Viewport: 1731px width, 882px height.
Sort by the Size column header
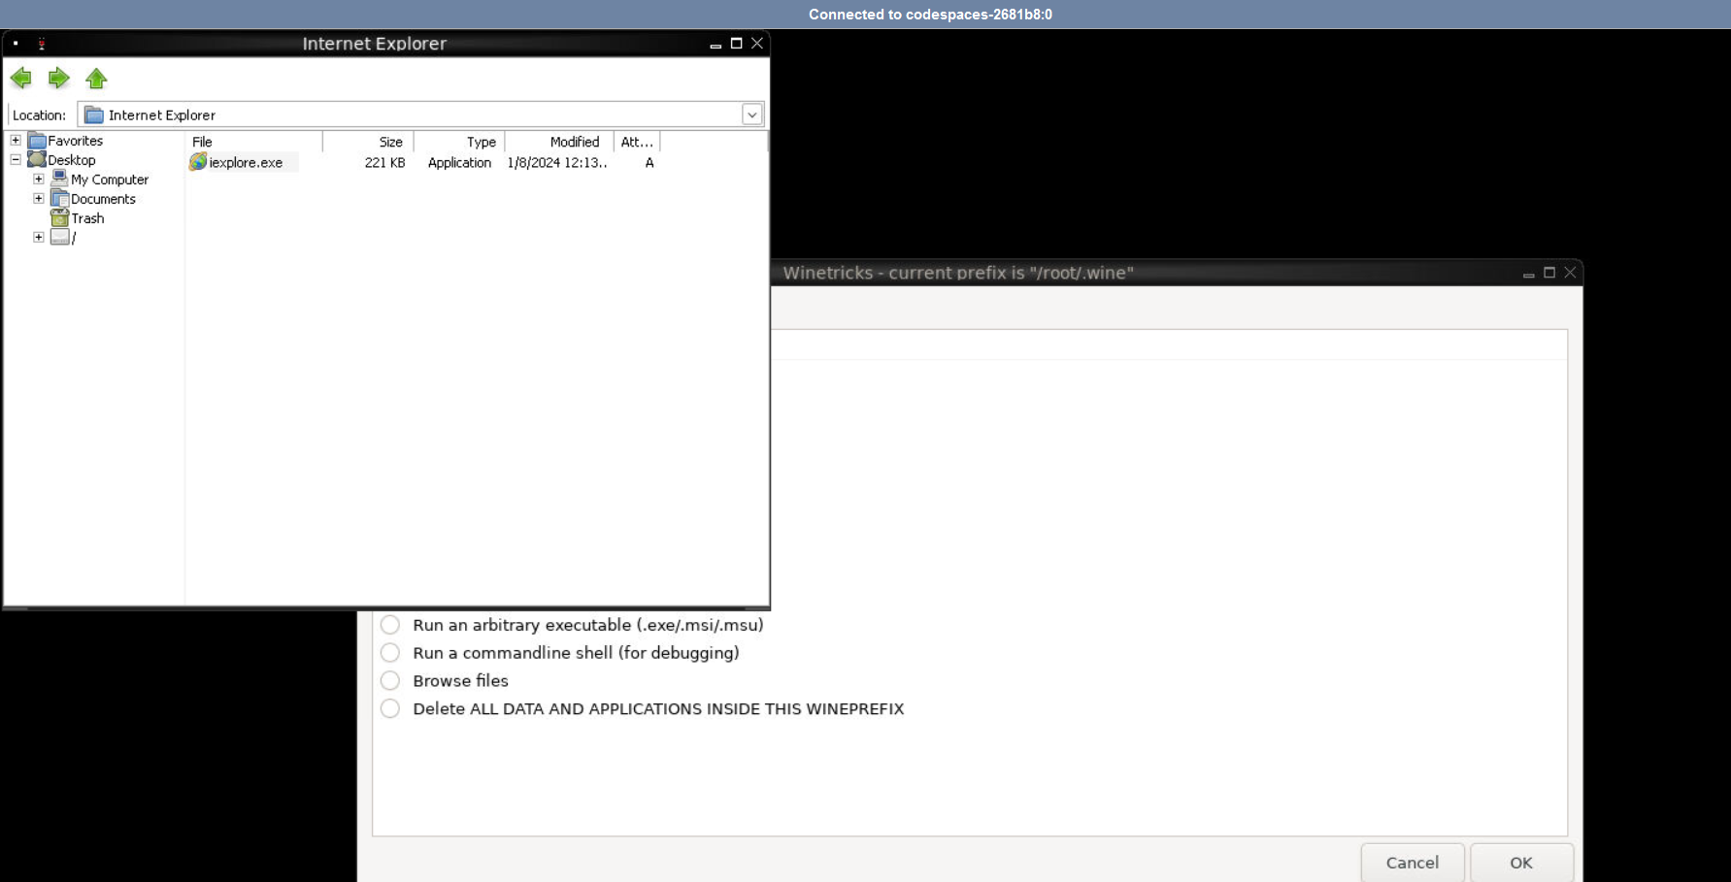coord(368,142)
